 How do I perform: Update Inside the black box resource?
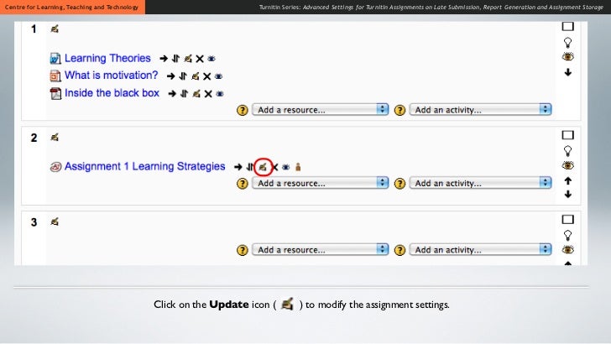196,93
